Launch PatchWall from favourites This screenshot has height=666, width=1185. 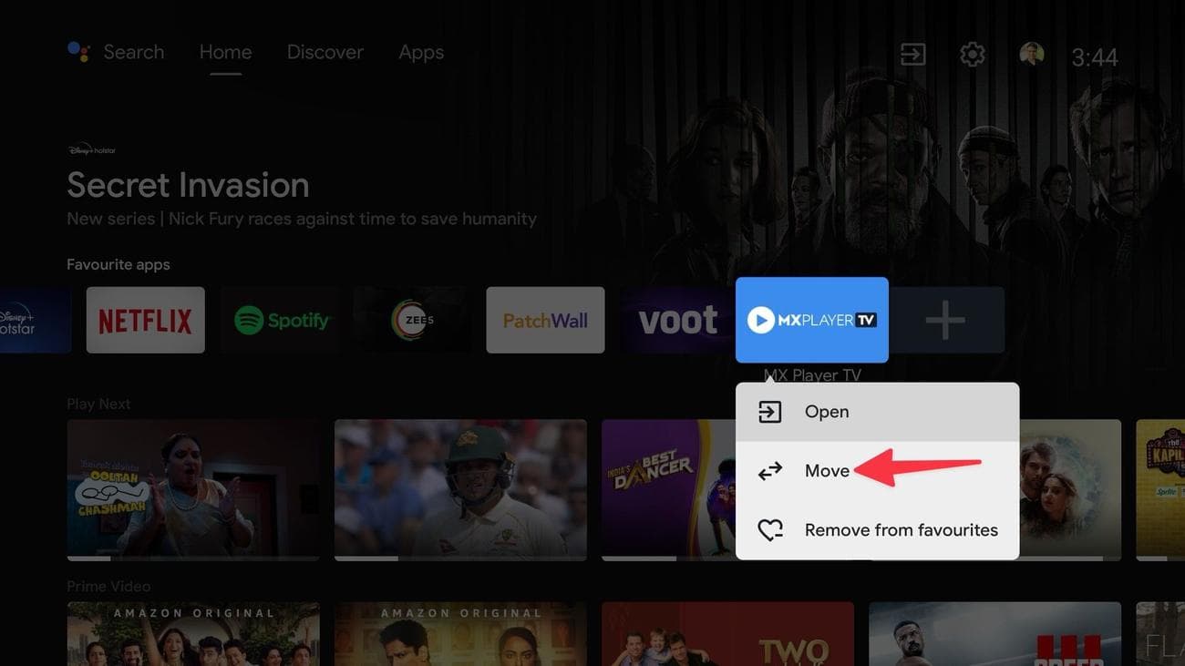point(545,320)
